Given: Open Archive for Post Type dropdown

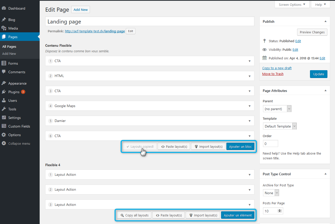Looking at the screenshot, I should point(271,193).
